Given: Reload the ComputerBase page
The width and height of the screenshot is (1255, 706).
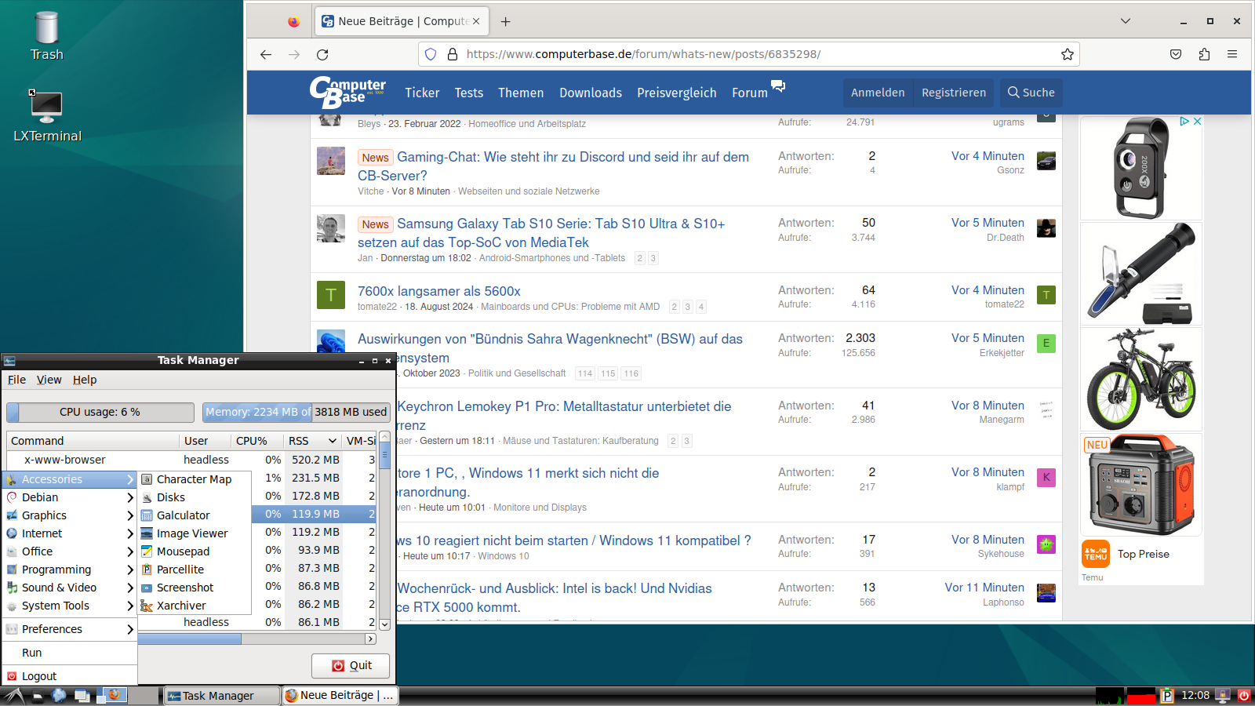Looking at the screenshot, I should [322, 54].
